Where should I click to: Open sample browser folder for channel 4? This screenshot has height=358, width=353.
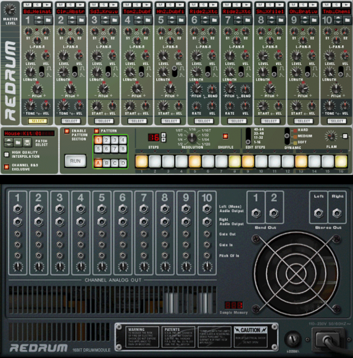(x=148, y=20)
